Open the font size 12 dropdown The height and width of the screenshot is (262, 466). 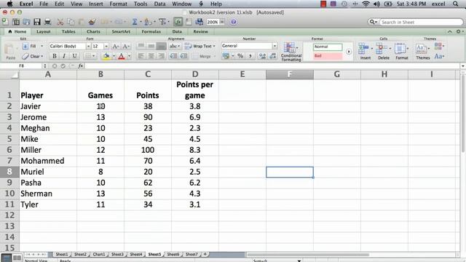click(106, 46)
